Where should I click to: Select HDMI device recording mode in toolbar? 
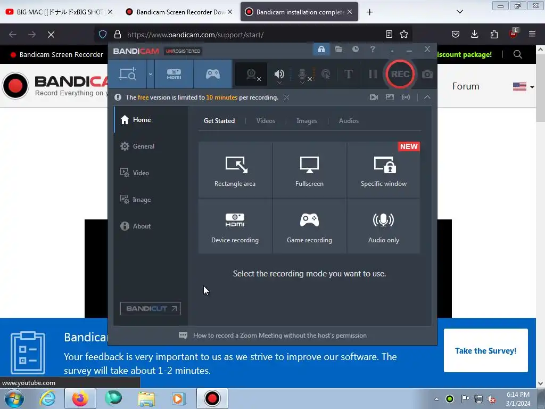tap(174, 74)
